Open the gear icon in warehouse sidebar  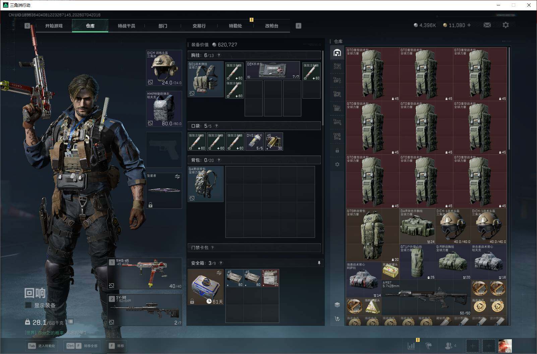(337, 164)
